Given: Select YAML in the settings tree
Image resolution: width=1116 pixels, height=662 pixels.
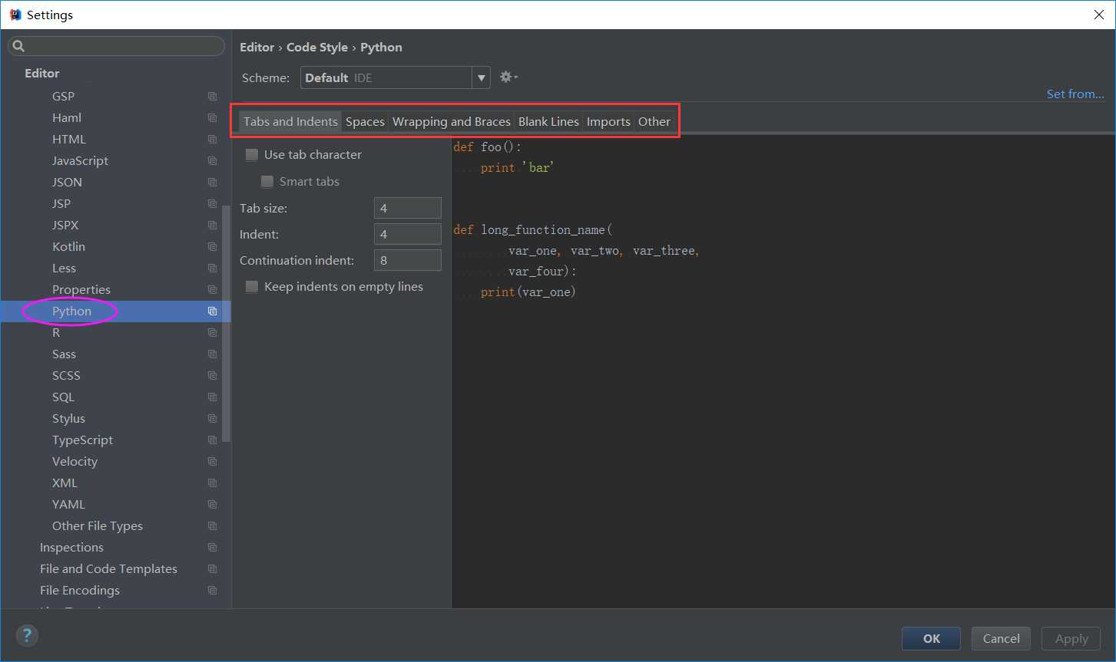Looking at the screenshot, I should pos(68,505).
